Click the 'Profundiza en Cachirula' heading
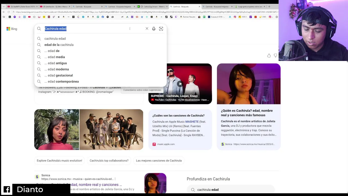The image size is (348, 196). click(x=208, y=179)
